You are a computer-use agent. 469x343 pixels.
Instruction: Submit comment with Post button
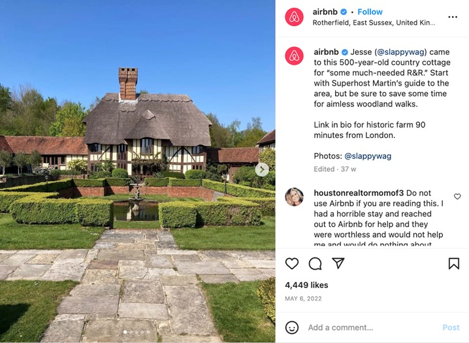(x=451, y=327)
